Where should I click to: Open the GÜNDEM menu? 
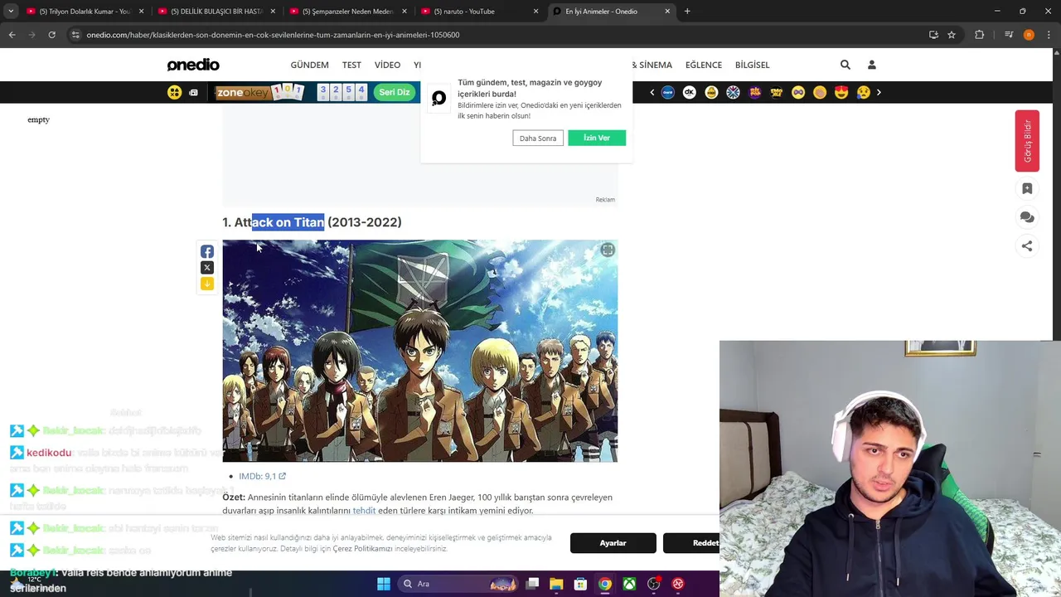[309, 65]
